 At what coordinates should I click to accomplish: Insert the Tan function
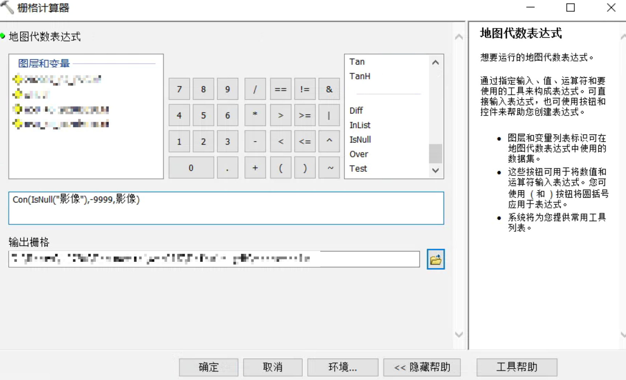coord(357,61)
